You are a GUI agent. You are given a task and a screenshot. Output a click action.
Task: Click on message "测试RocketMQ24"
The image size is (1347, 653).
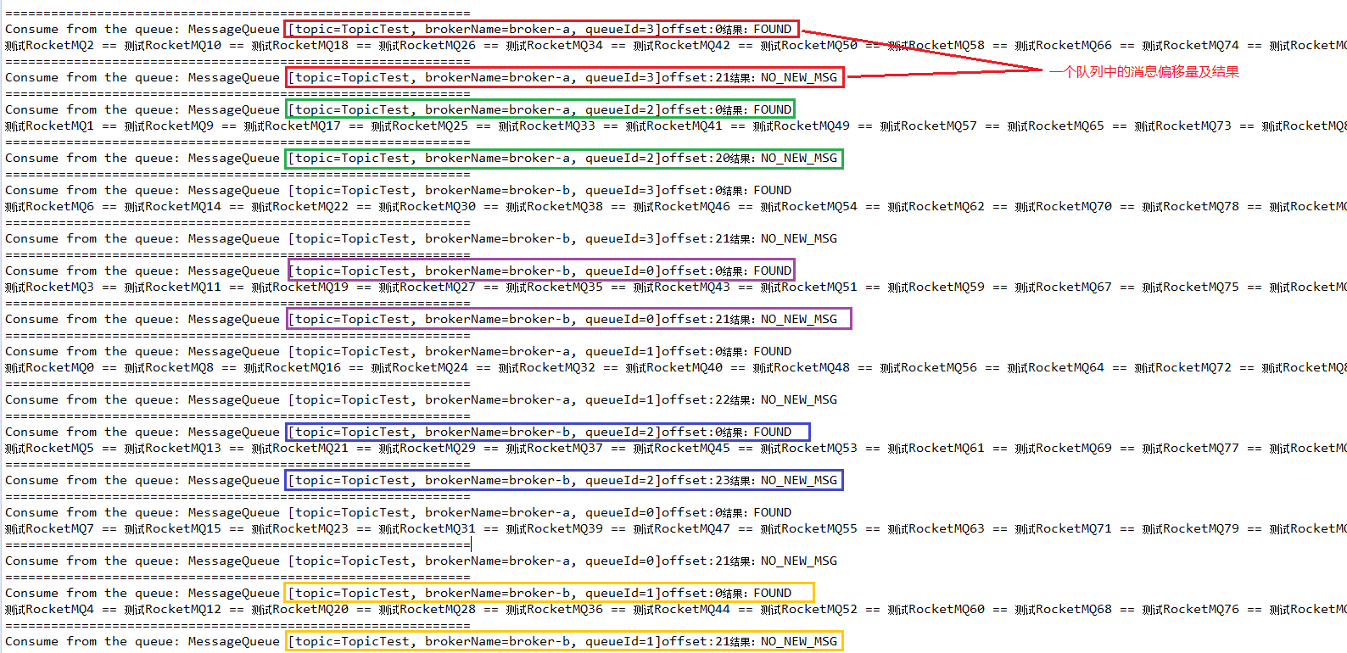[420, 367]
